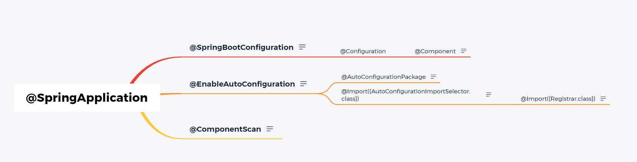This screenshot has width=637, height=162.
Task: Click the orange fork junction after @EnableAutoConfiguration
Action: click(326, 94)
